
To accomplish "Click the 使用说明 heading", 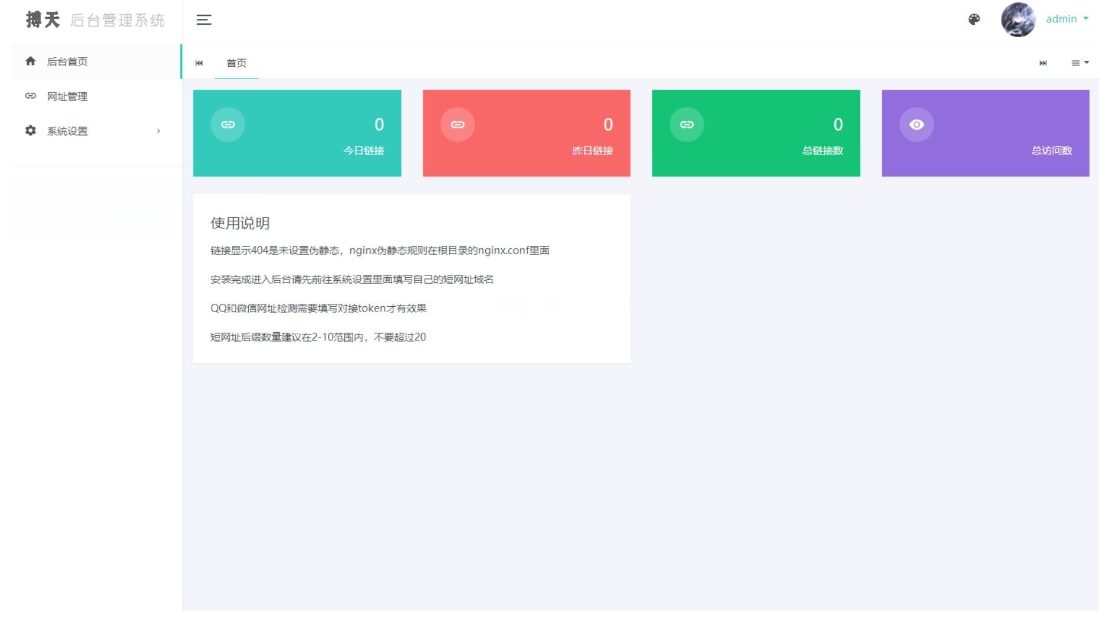I will tap(240, 223).
